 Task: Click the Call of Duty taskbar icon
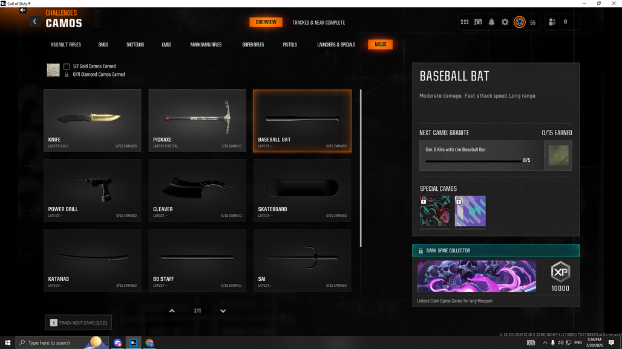[x=133, y=343]
